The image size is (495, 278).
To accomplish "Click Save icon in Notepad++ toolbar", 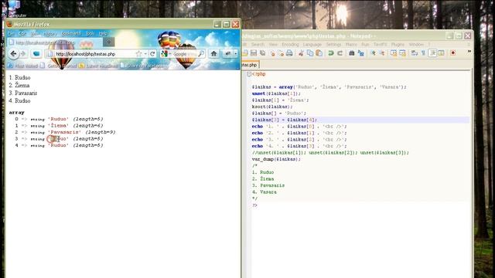I will point(254,53).
